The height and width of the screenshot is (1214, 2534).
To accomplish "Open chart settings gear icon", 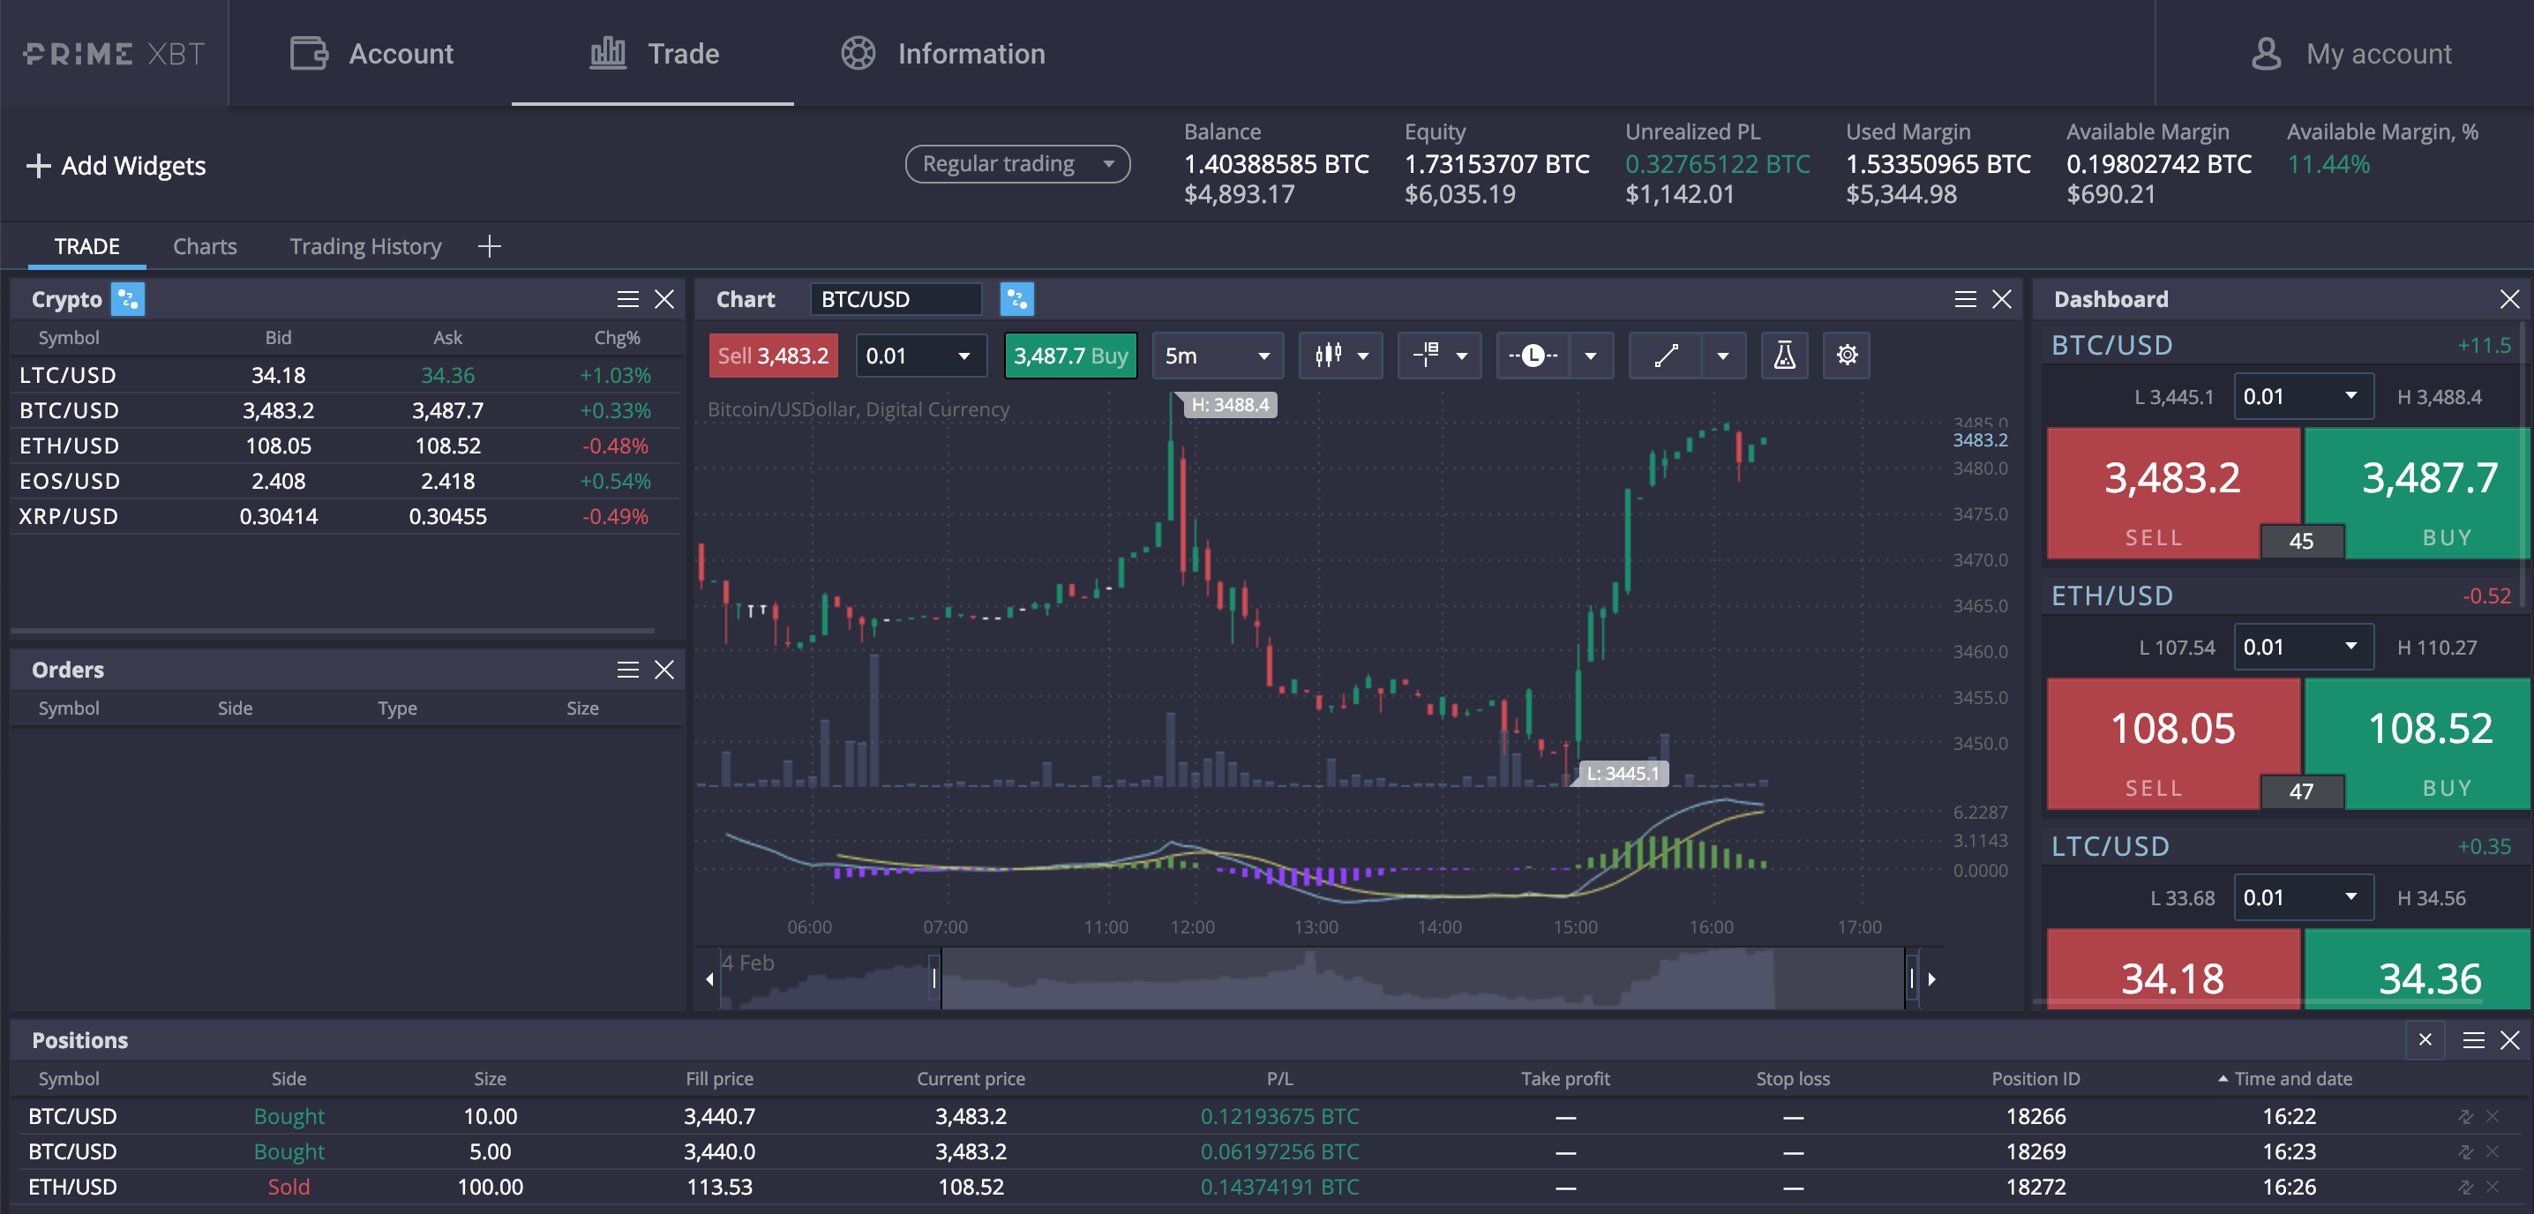I will pos(1847,356).
